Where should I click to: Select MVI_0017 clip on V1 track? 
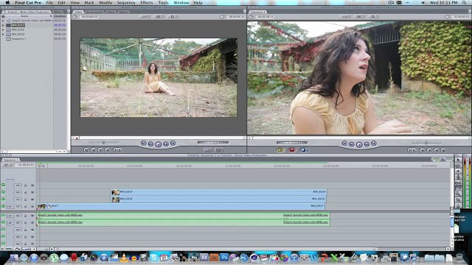click(181, 206)
